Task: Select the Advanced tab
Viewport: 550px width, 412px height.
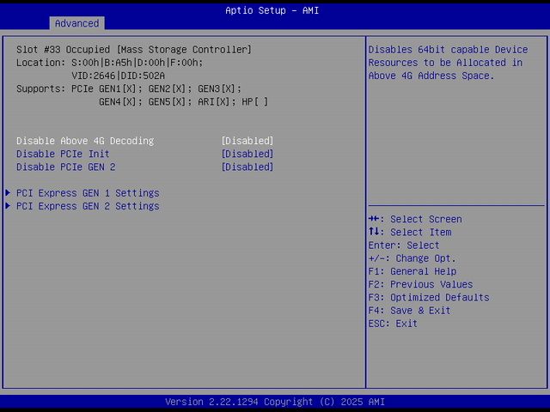Action: point(76,23)
